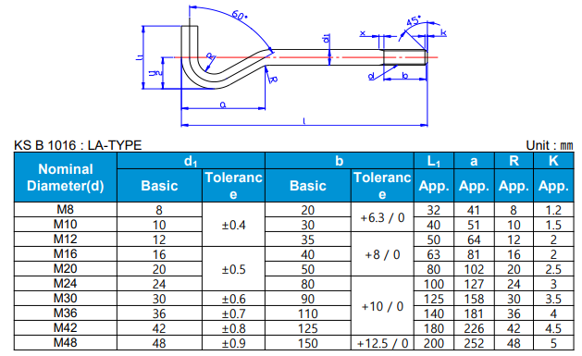Select the M16 row label

[x=66, y=254]
